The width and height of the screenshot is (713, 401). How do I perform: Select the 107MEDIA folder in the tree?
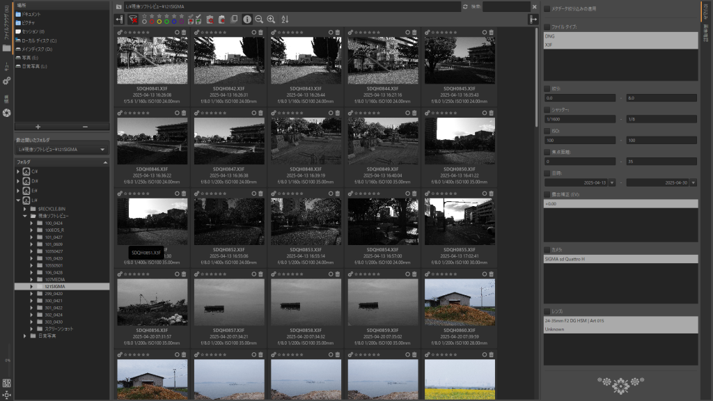(55, 280)
